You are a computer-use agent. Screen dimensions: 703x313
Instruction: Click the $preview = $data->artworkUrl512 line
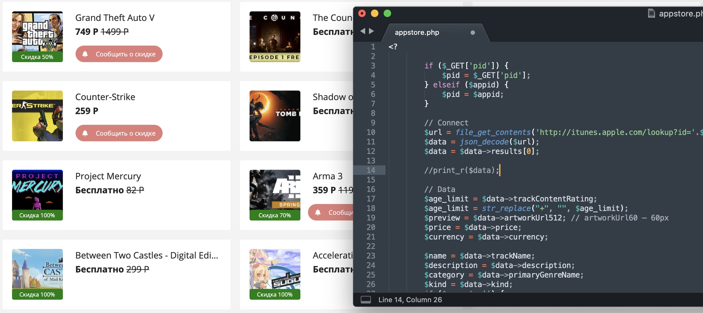[495, 218]
